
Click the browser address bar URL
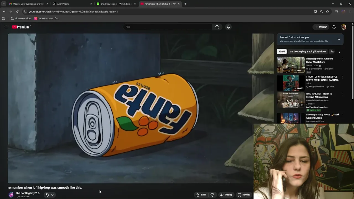click(x=73, y=12)
